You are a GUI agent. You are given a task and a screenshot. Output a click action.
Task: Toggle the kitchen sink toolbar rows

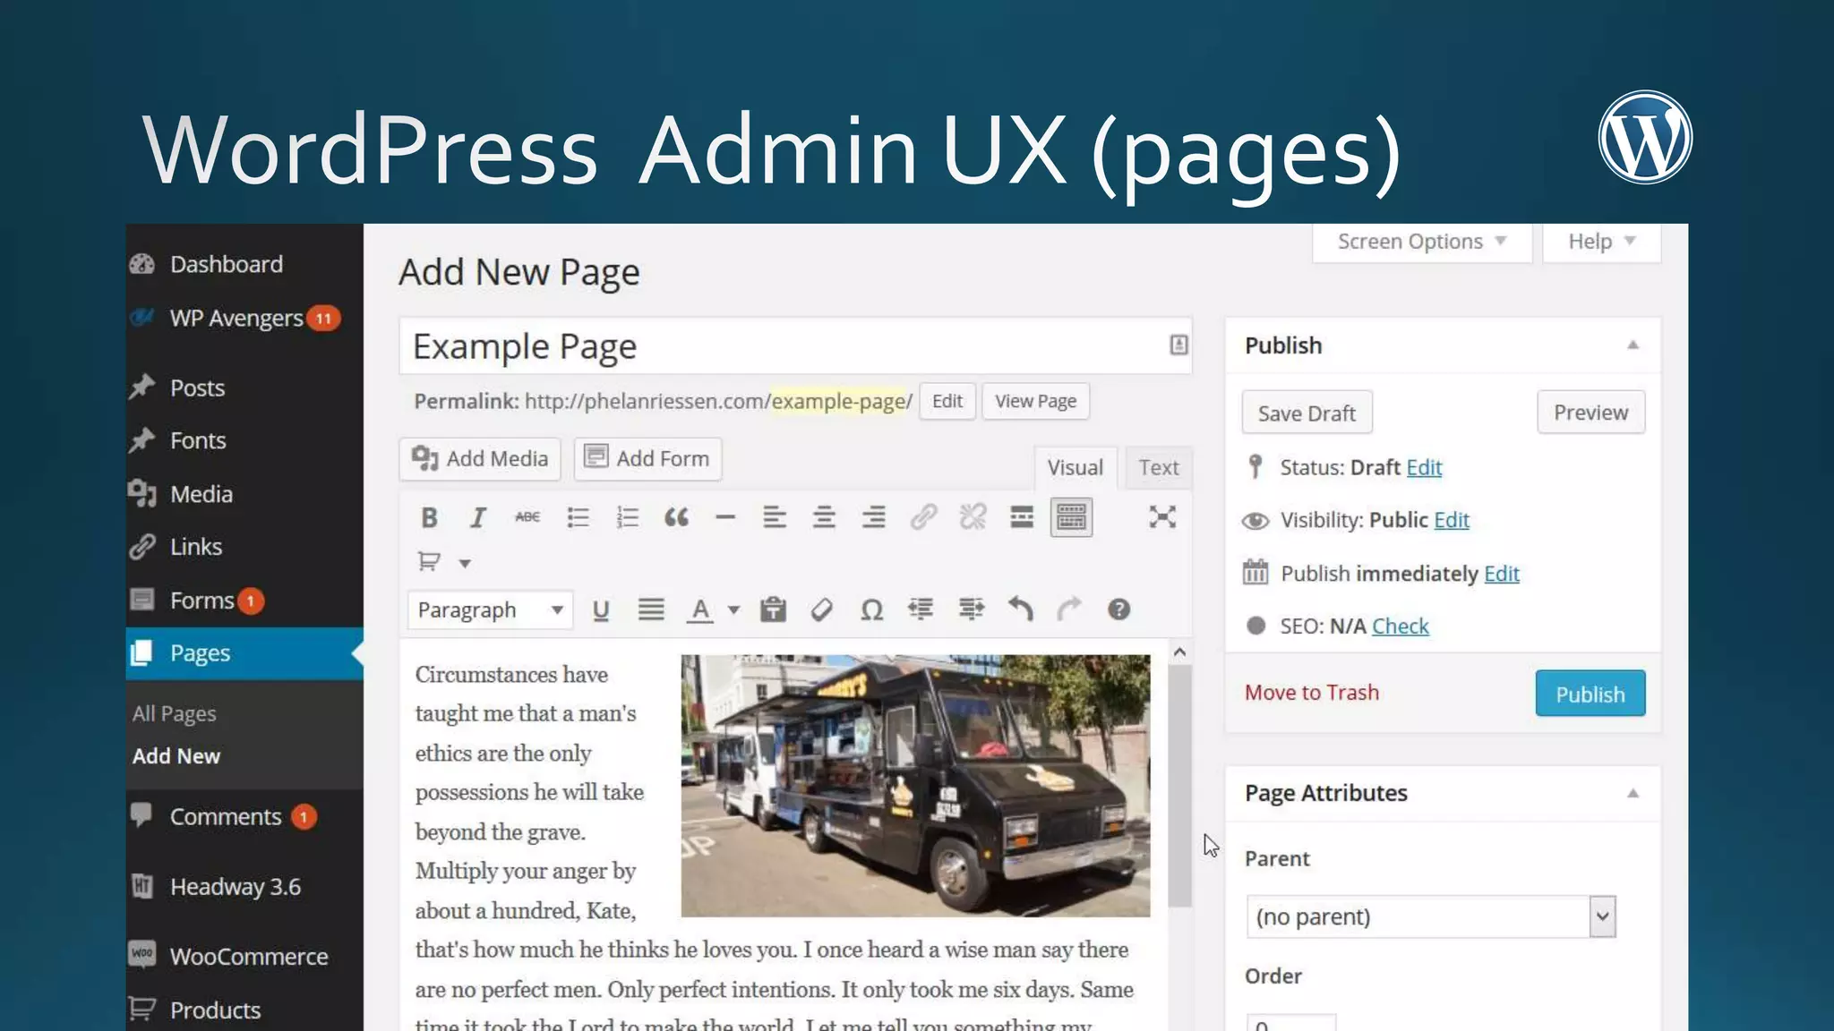tap(1071, 517)
